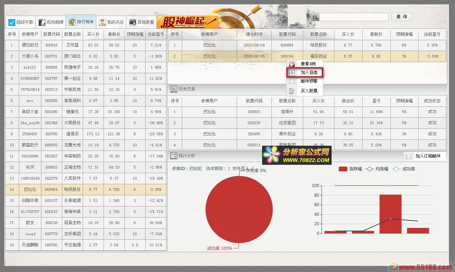
Task: Click stock code 002797
Action: [x=51, y=78]
